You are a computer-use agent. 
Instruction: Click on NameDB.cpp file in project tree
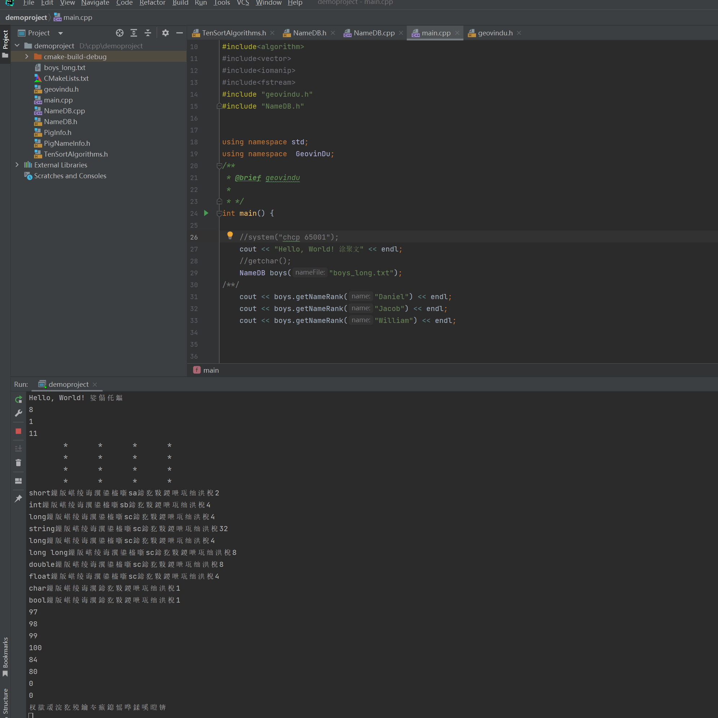pos(65,110)
